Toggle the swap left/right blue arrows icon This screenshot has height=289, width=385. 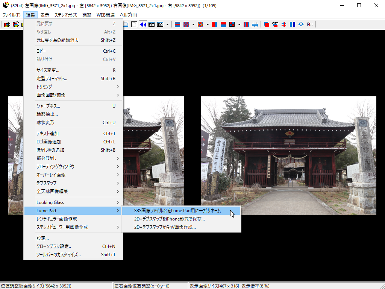[143, 24]
